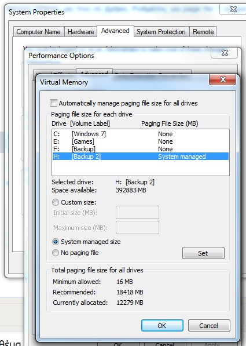Switch to the Remote tab
This screenshot has height=346, width=246.
(x=203, y=32)
